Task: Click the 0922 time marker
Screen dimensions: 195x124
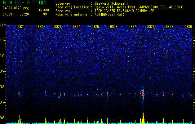Action: click(x=39, y=27)
